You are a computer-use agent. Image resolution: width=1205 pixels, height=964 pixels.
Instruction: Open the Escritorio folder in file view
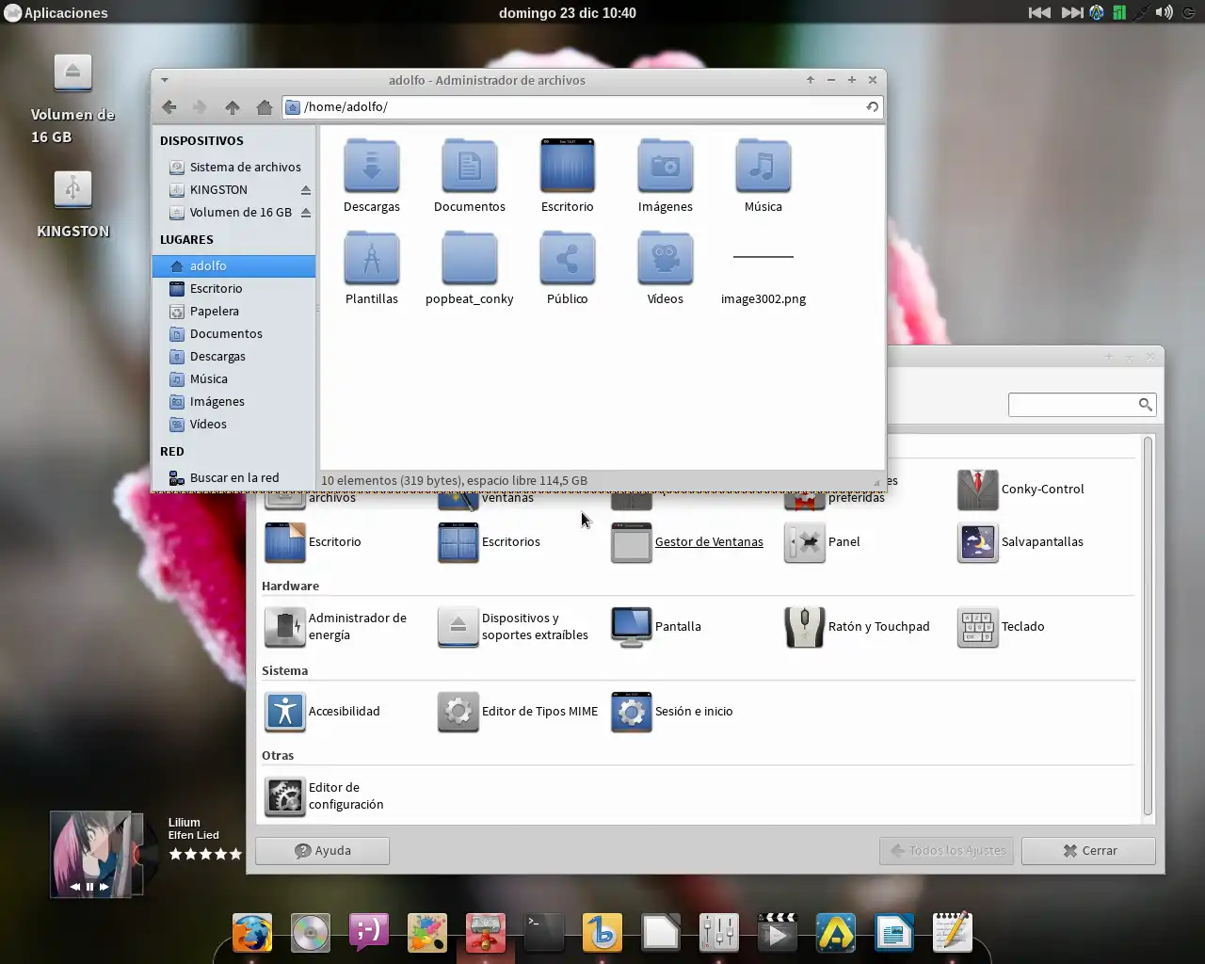click(x=568, y=166)
